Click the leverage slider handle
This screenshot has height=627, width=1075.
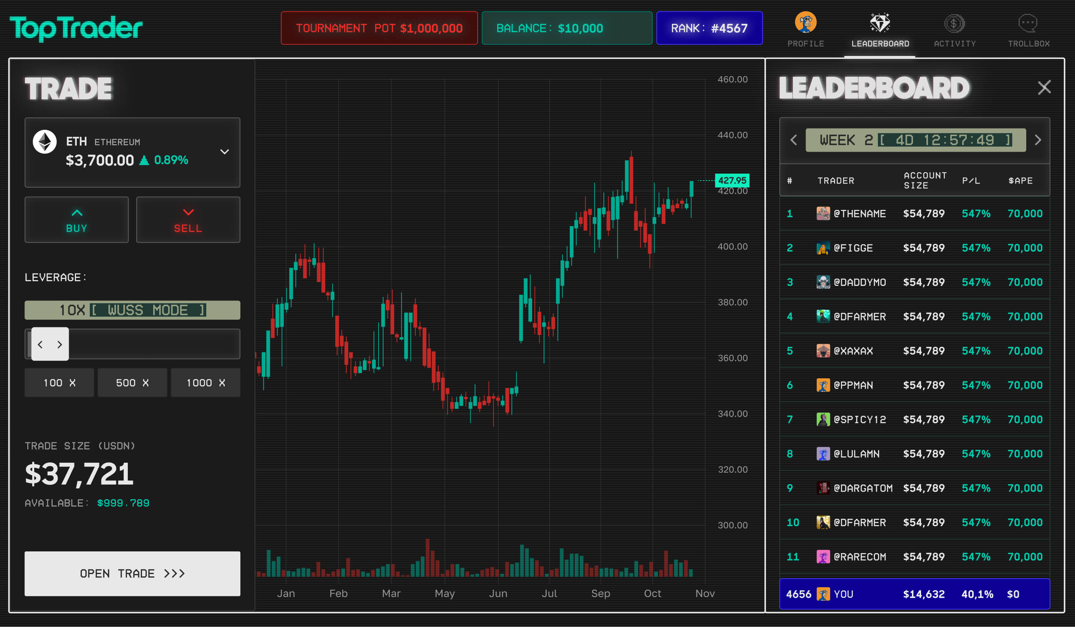tap(50, 344)
